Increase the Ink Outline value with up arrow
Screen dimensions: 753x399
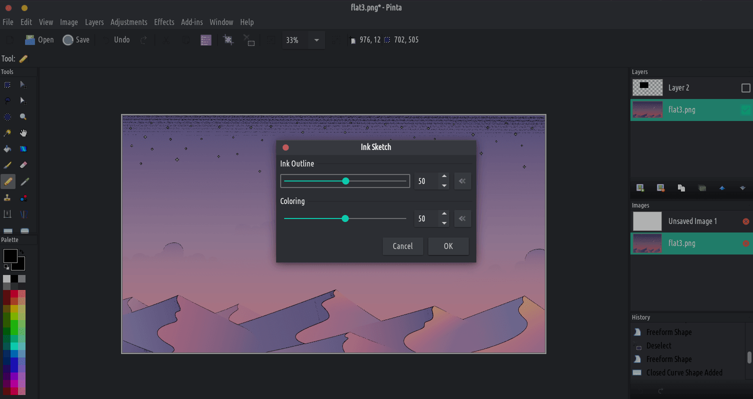pos(444,176)
